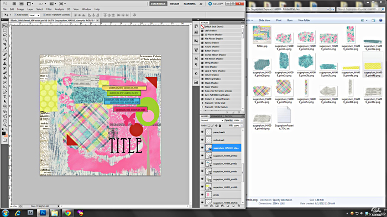This screenshot has height=217, width=387.
Task: Switch to the Essentials workspace
Action: (x=158, y=4)
